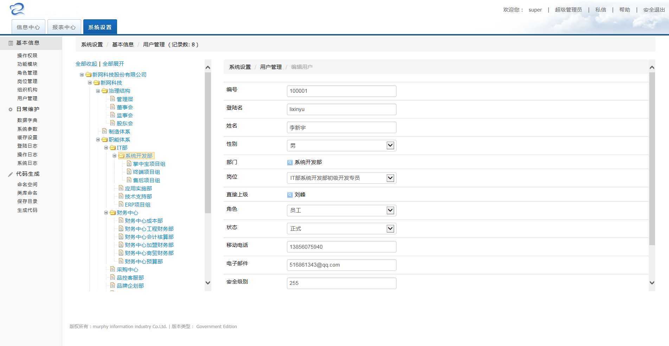Click folder icon of 职能体系

[x=105, y=139]
